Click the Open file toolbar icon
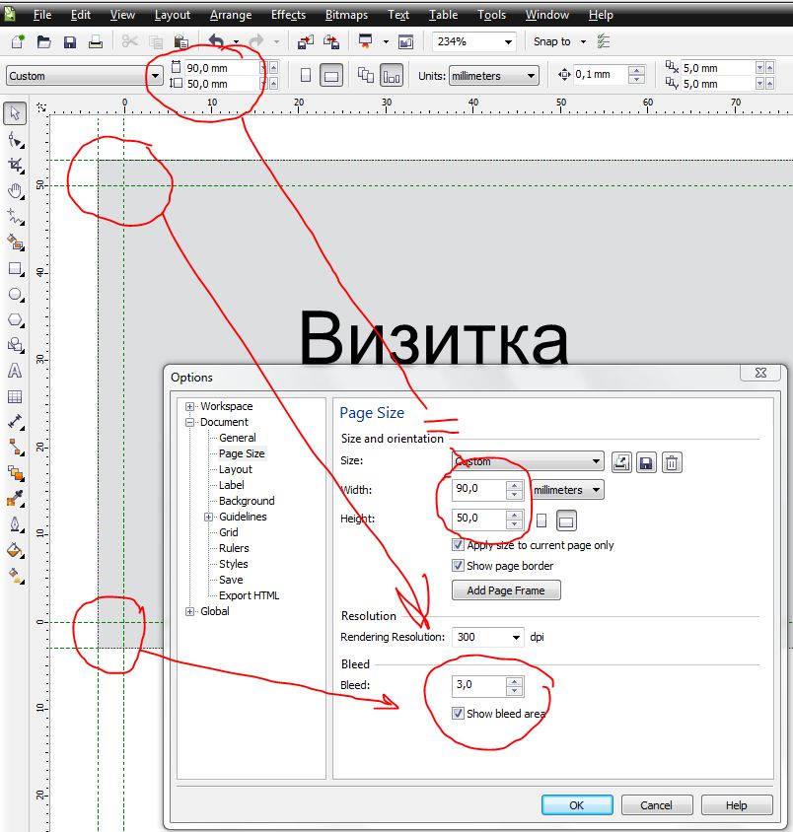The height and width of the screenshot is (832, 793). (43, 41)
